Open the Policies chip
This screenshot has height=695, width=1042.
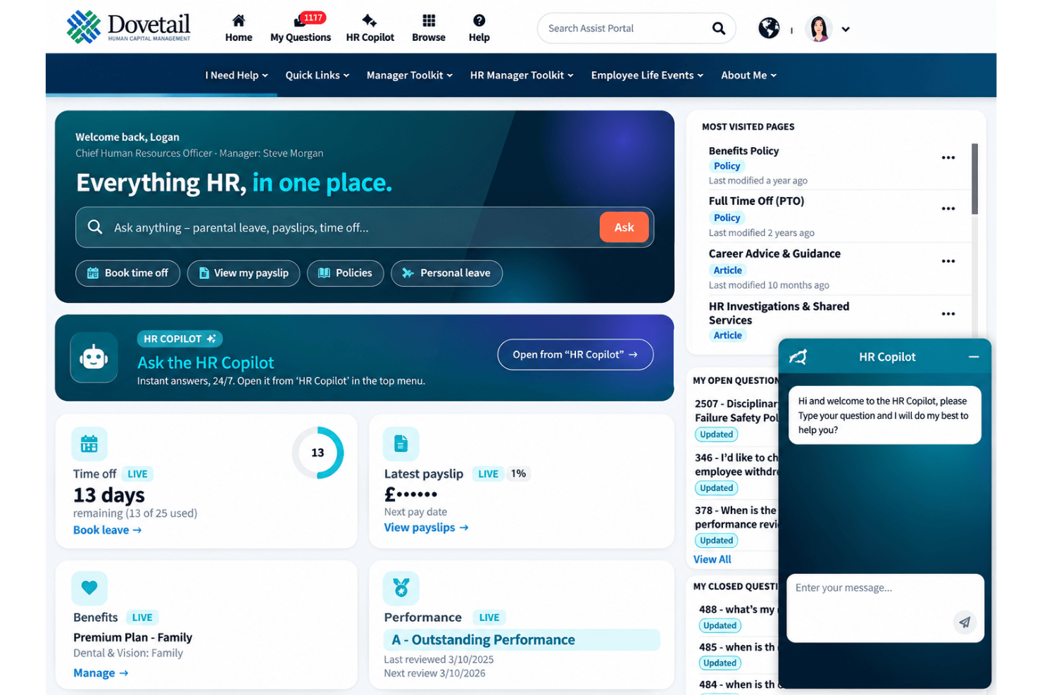pos(345,273)
